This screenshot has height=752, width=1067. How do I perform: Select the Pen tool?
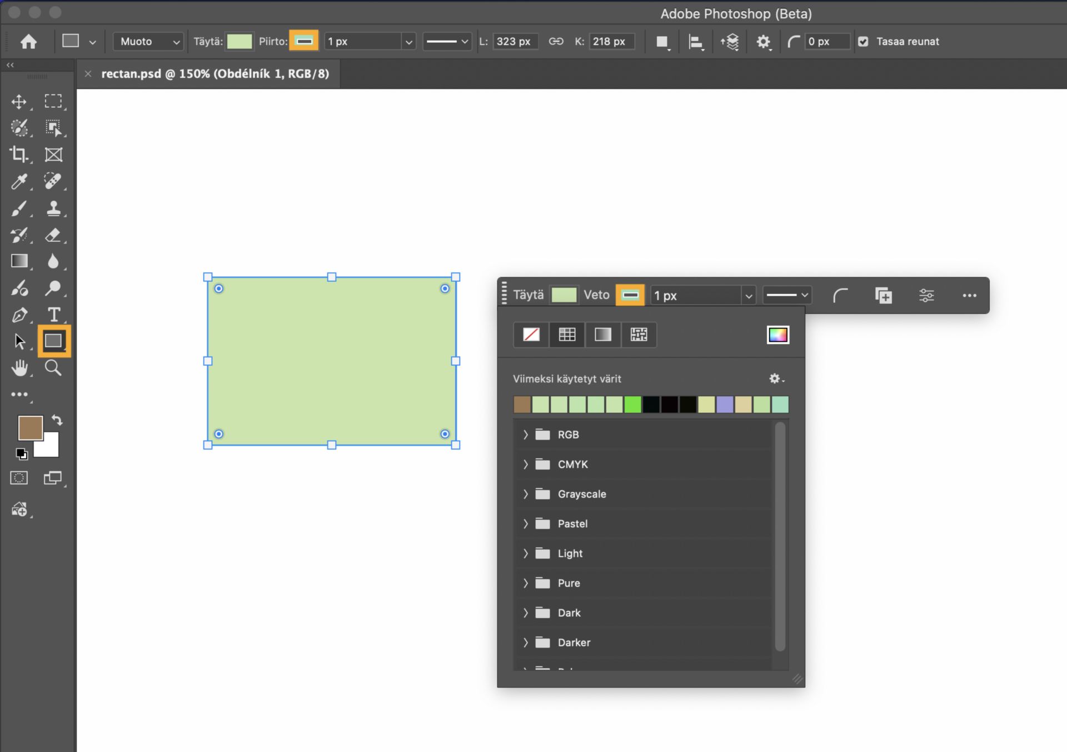pyautogui.click(x=19, y=315)
